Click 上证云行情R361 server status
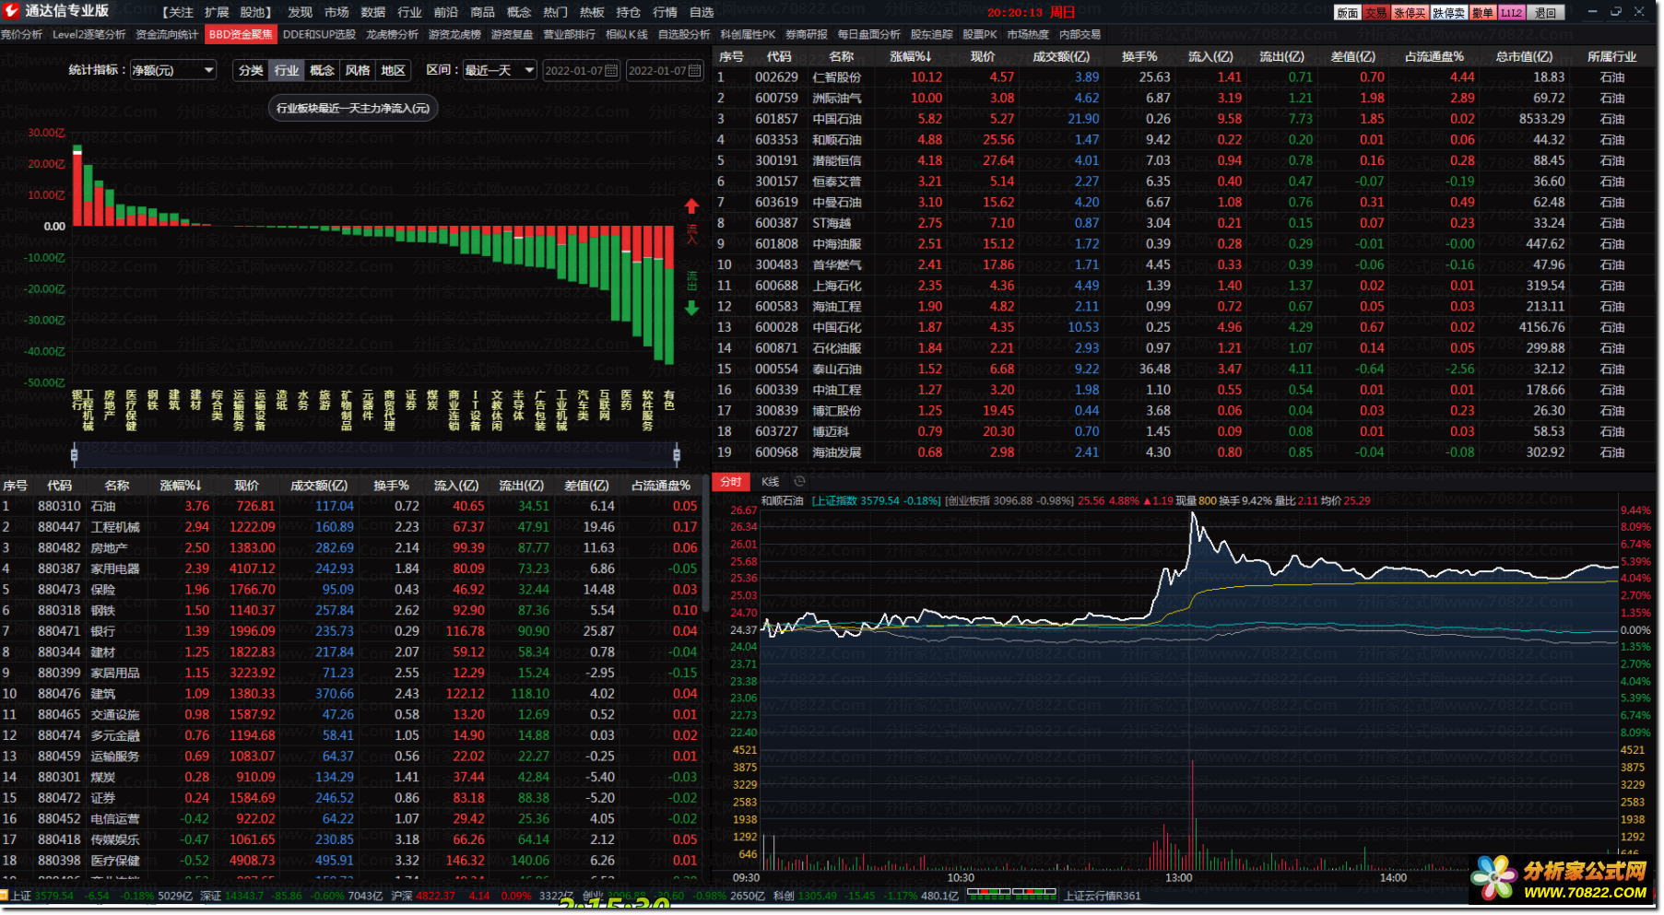This screenshot has height=915, width=1664. (x=1103, y=896)
